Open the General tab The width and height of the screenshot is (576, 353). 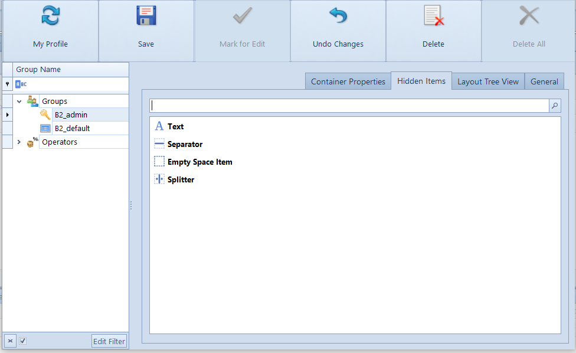pyautogui.click(x=544, y=81)
